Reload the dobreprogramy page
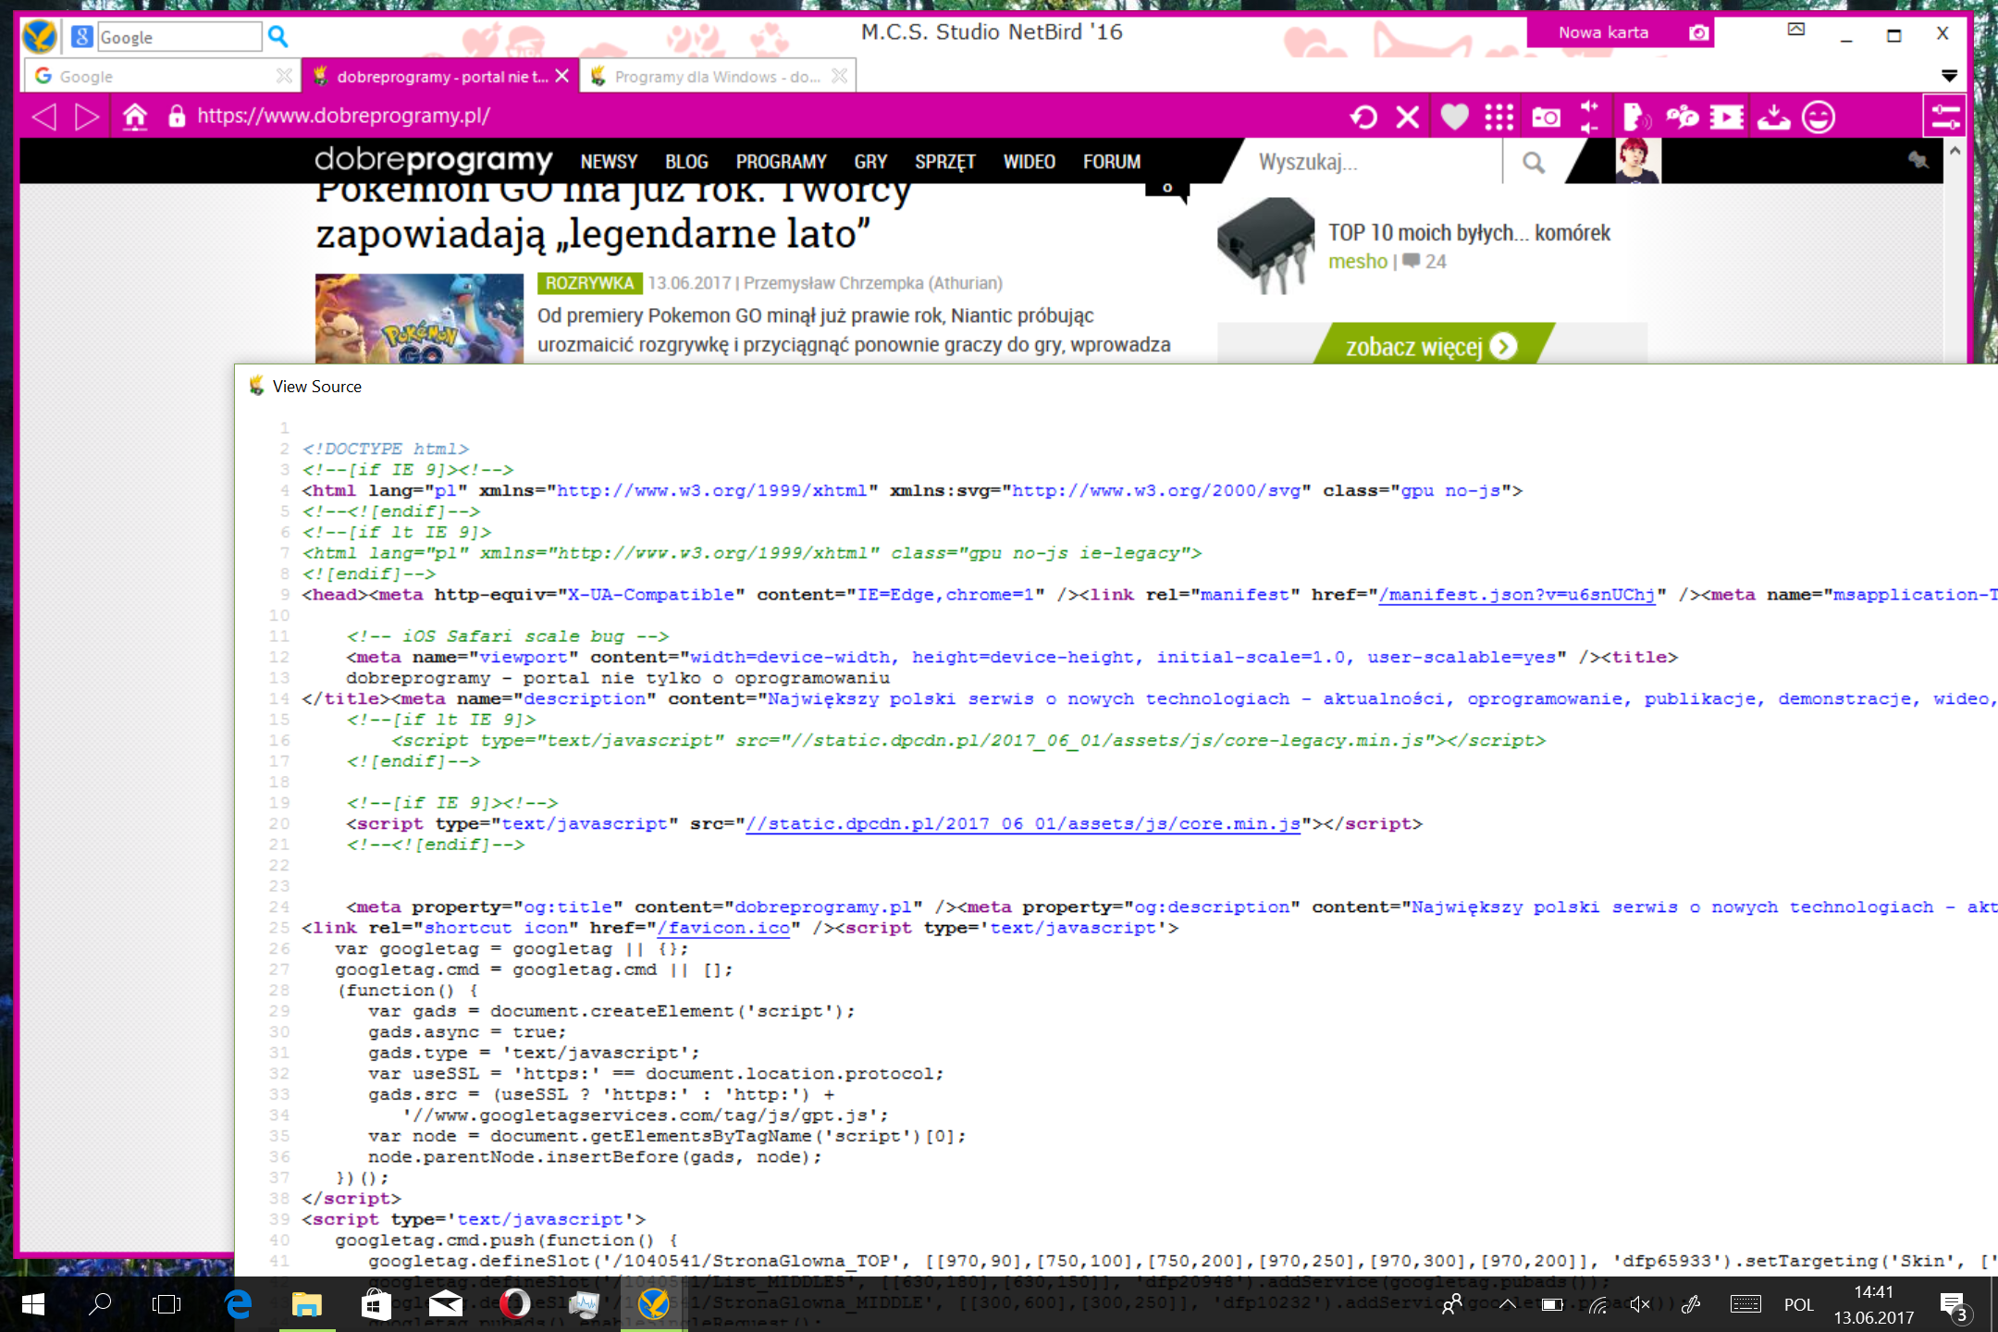The image size is (1998, 1332). (1363, 117)
